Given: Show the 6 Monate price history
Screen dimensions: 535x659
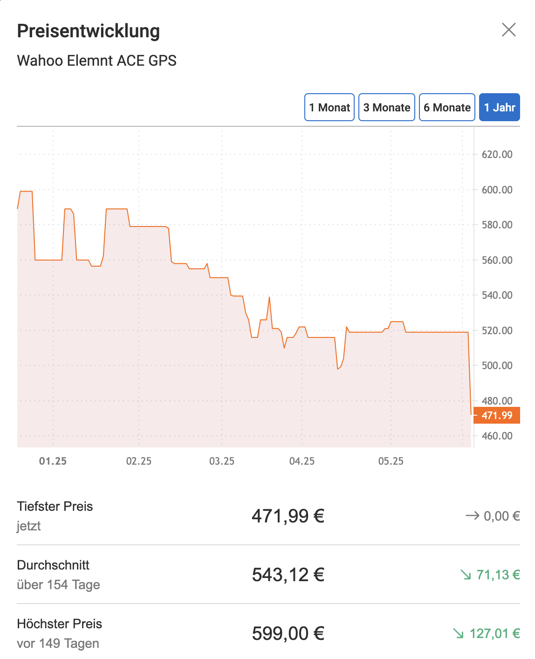Looking at the screenshot, I should pyautogui.click(x=447, y=107).
